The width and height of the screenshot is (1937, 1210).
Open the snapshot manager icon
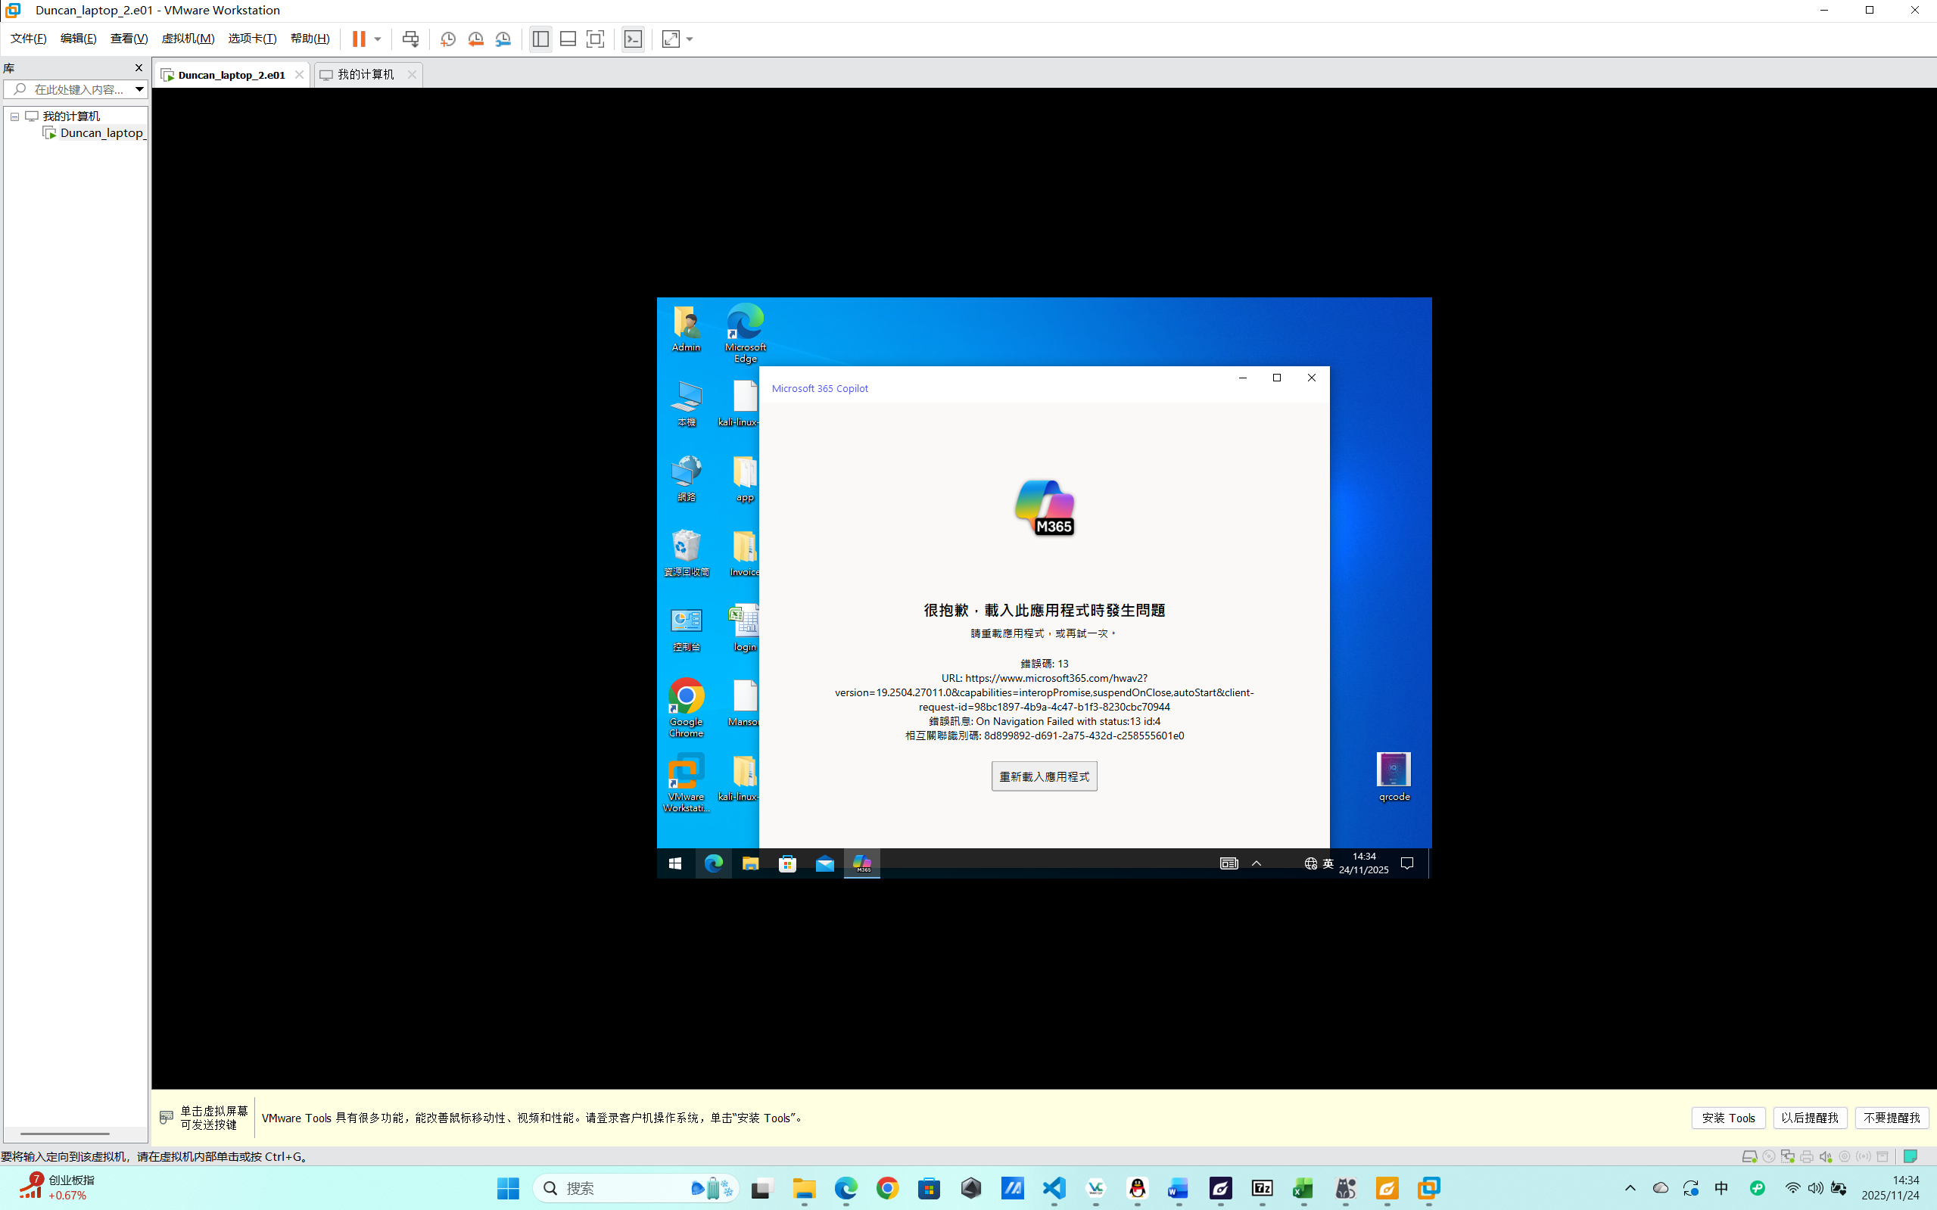(x=503, y=39)
